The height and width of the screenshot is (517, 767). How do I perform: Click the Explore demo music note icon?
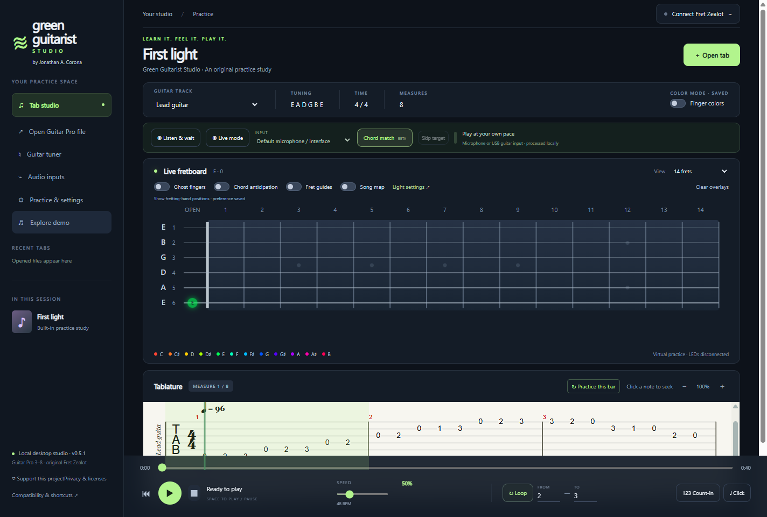21,223
